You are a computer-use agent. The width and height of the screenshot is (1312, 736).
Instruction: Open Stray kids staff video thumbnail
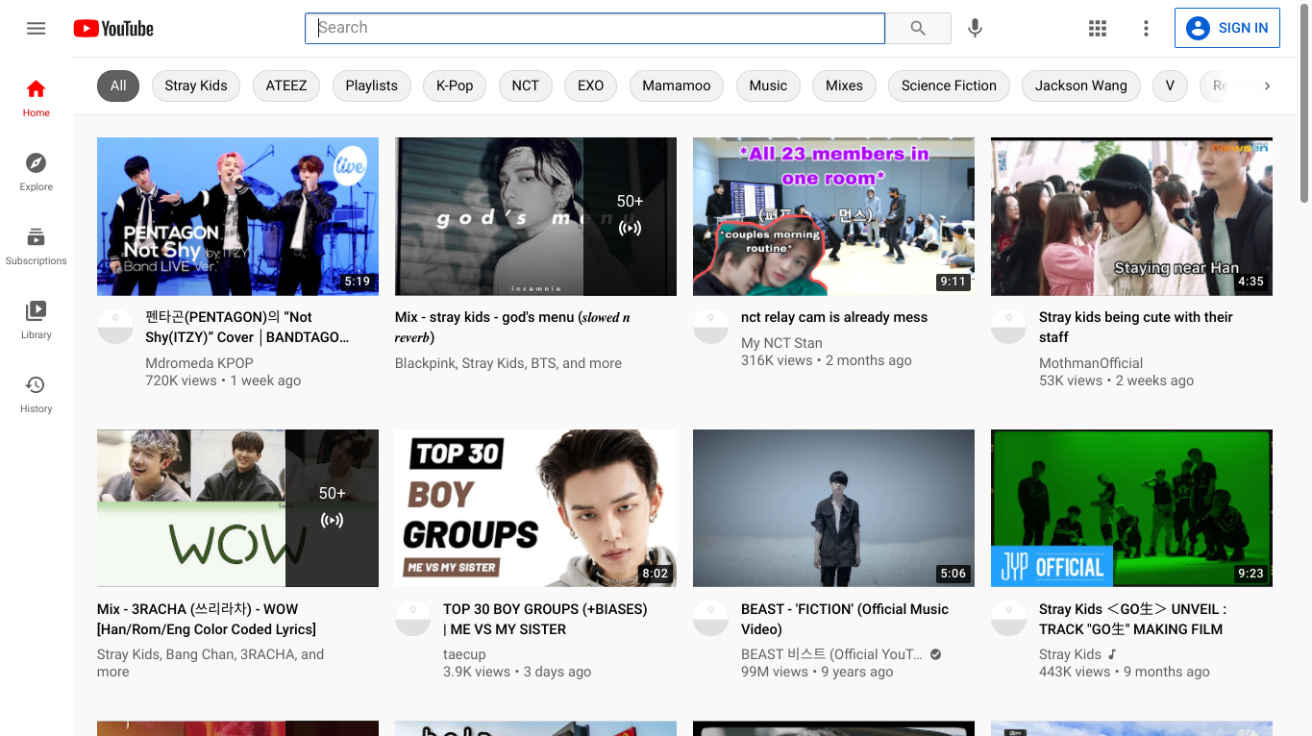point(1131,216)
